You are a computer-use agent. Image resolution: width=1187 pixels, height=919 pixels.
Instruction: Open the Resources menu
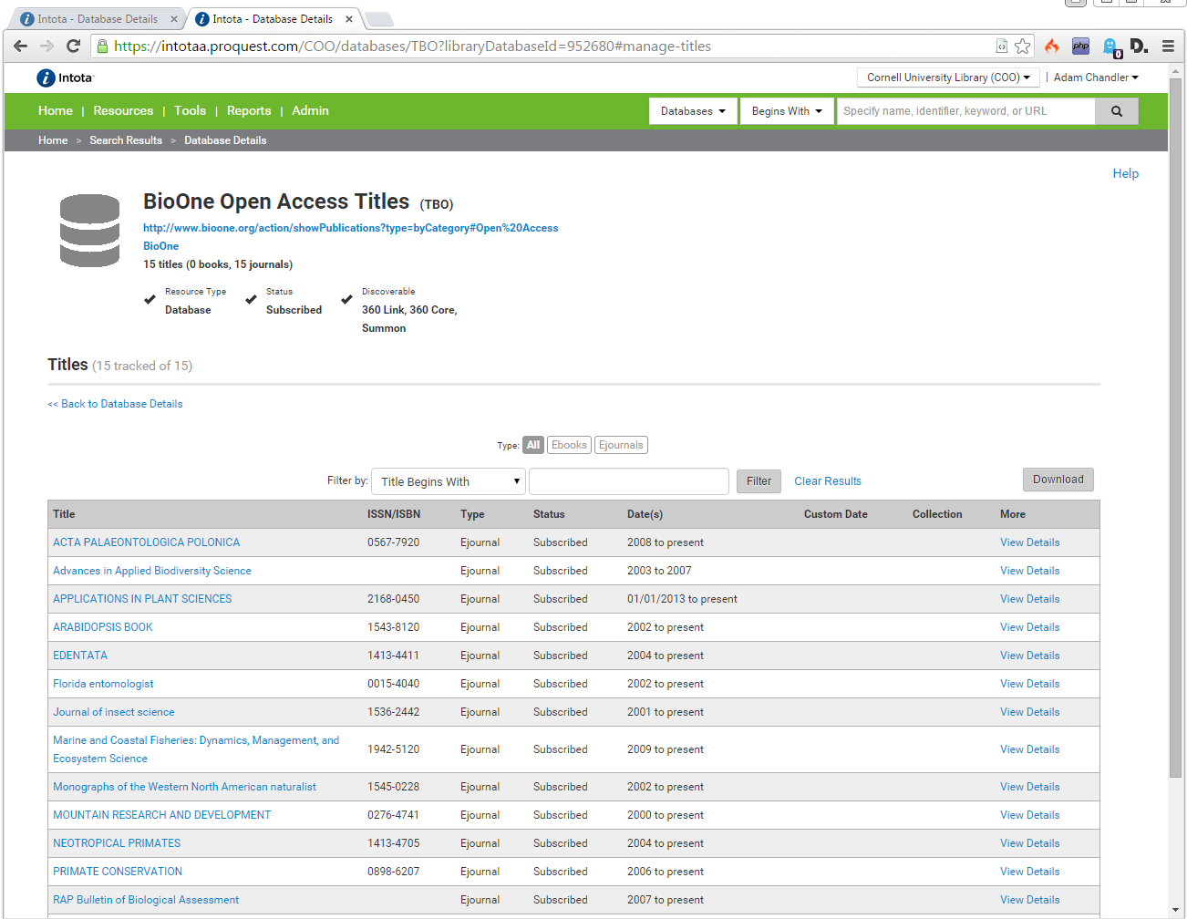point(123,110)
